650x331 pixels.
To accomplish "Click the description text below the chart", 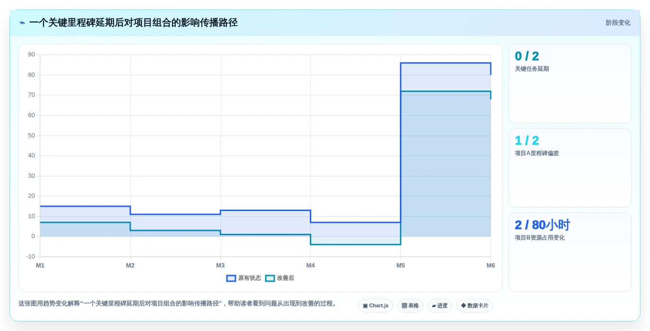I will click(x=178, y=303).
